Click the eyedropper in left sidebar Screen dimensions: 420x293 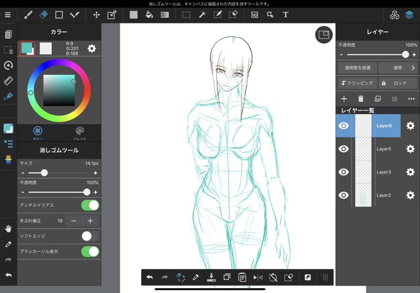[8, 244]
